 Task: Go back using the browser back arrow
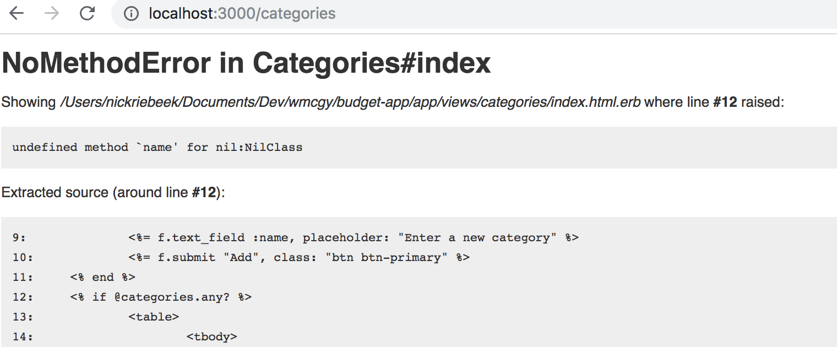17,13
